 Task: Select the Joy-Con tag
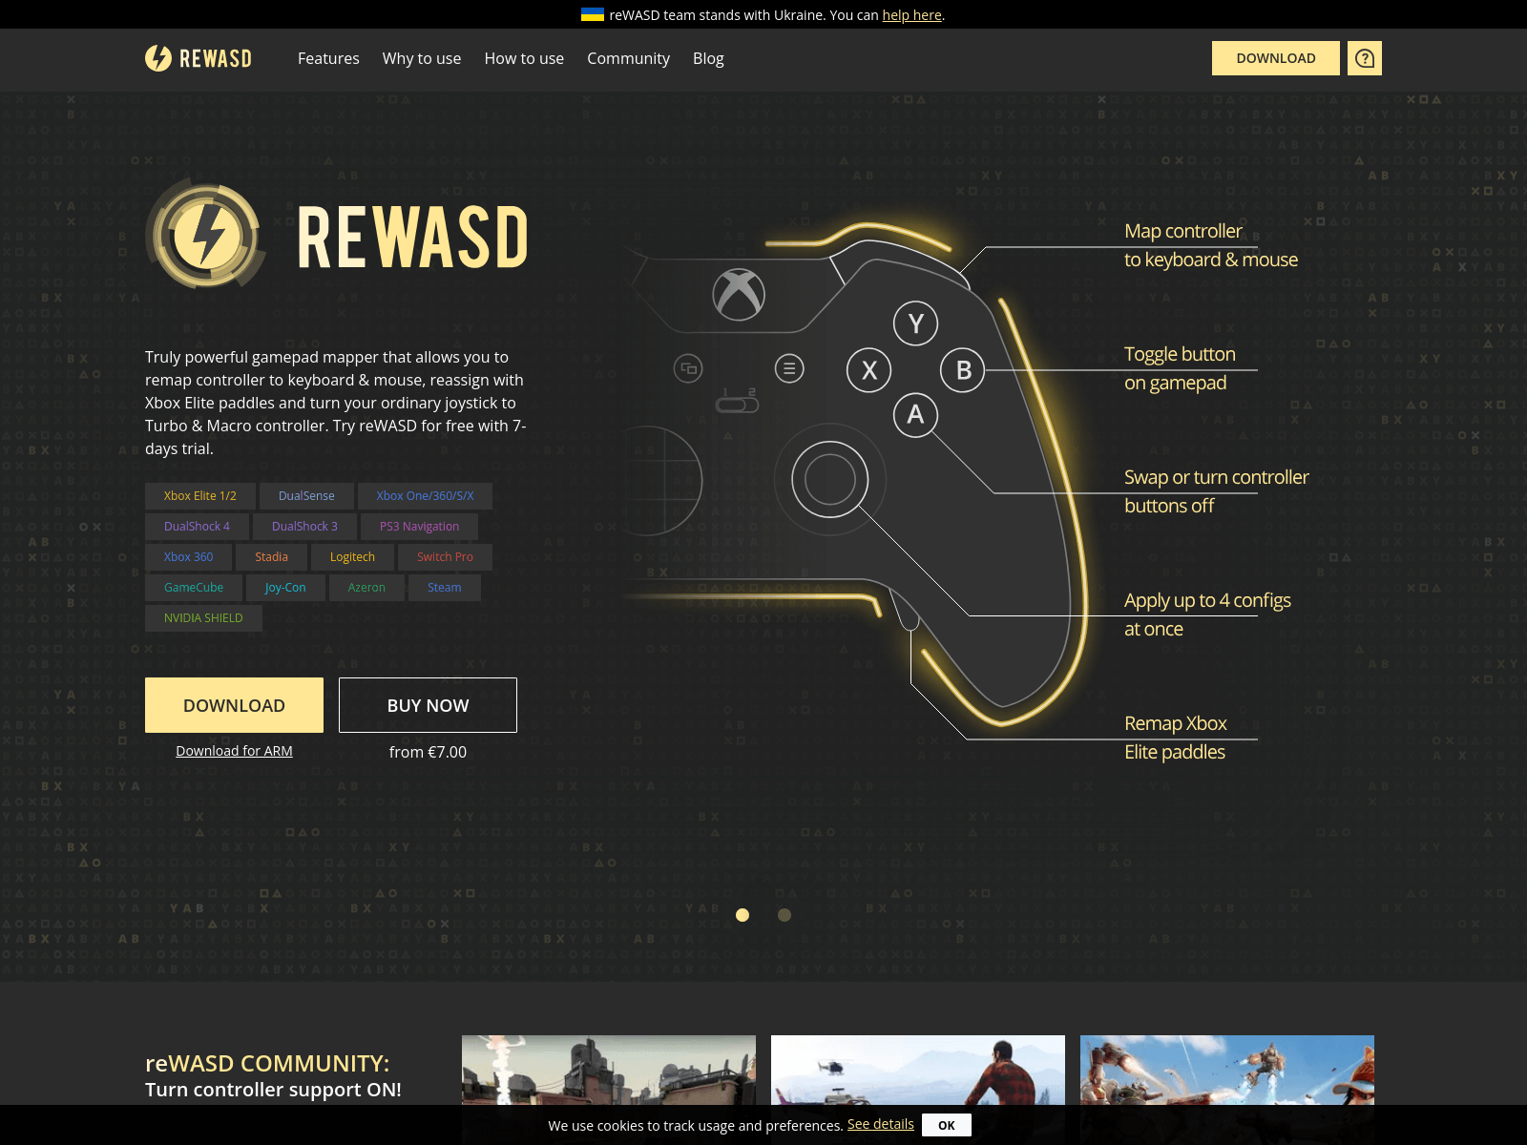285,588
